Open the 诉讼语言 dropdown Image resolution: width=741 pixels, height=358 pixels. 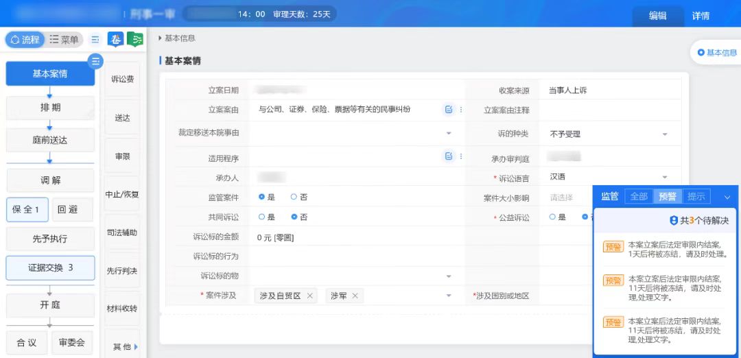point(664,177)
